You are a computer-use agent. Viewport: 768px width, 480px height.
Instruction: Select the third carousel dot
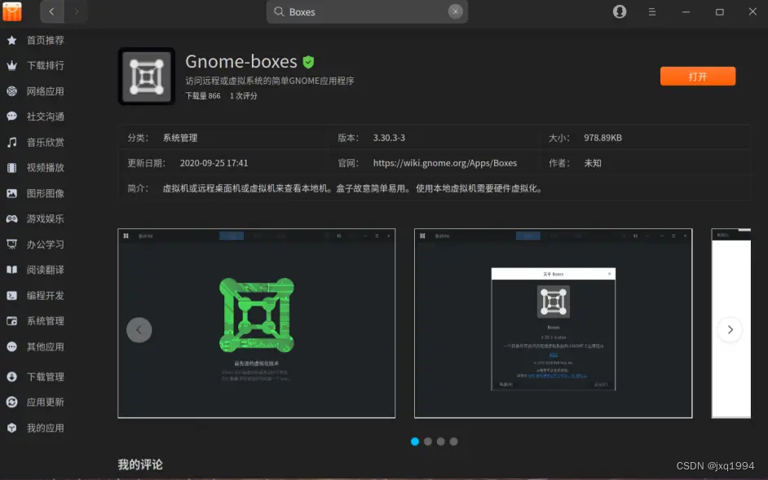[x=441, y=442]
